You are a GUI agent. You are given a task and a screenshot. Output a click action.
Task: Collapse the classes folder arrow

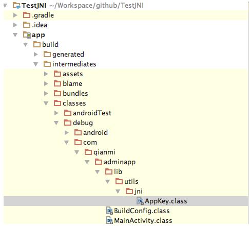(46, 103)
